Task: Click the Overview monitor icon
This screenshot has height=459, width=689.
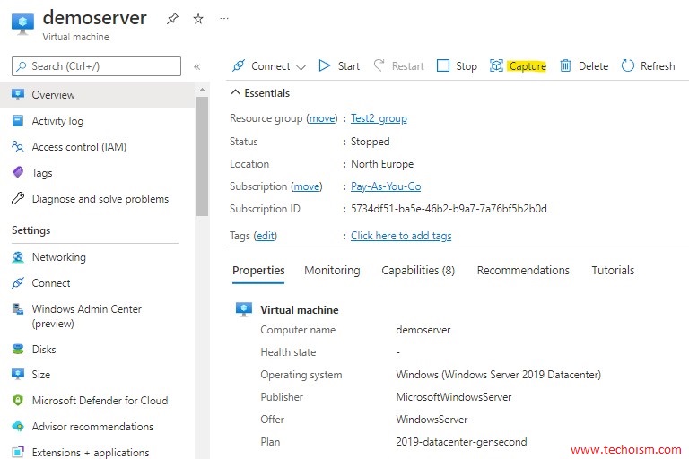Action: (x=18, y=94)
